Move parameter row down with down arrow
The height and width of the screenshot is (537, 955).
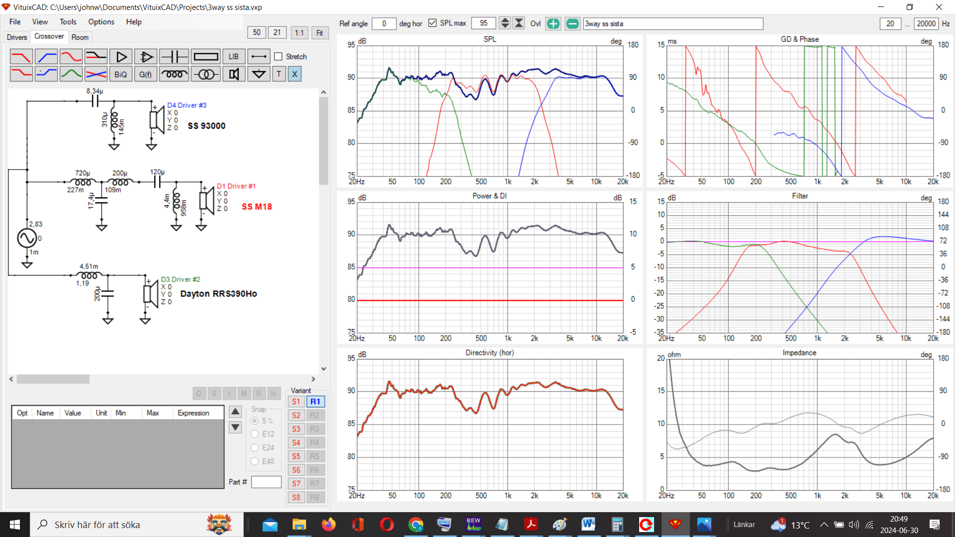click(235, 427)
